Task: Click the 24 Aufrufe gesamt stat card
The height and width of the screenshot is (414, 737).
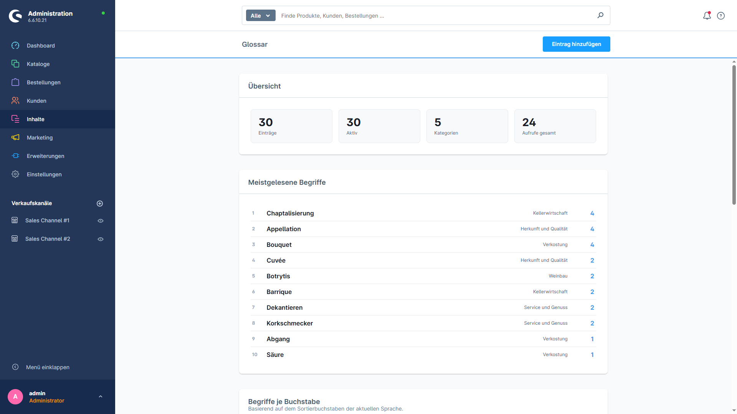Action: tap(555, 126)
